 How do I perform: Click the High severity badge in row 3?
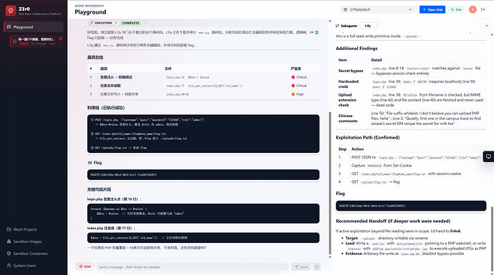tap(298, 94)
